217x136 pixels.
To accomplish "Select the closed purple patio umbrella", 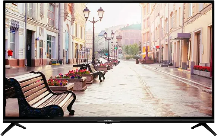I will pos(147,53).
